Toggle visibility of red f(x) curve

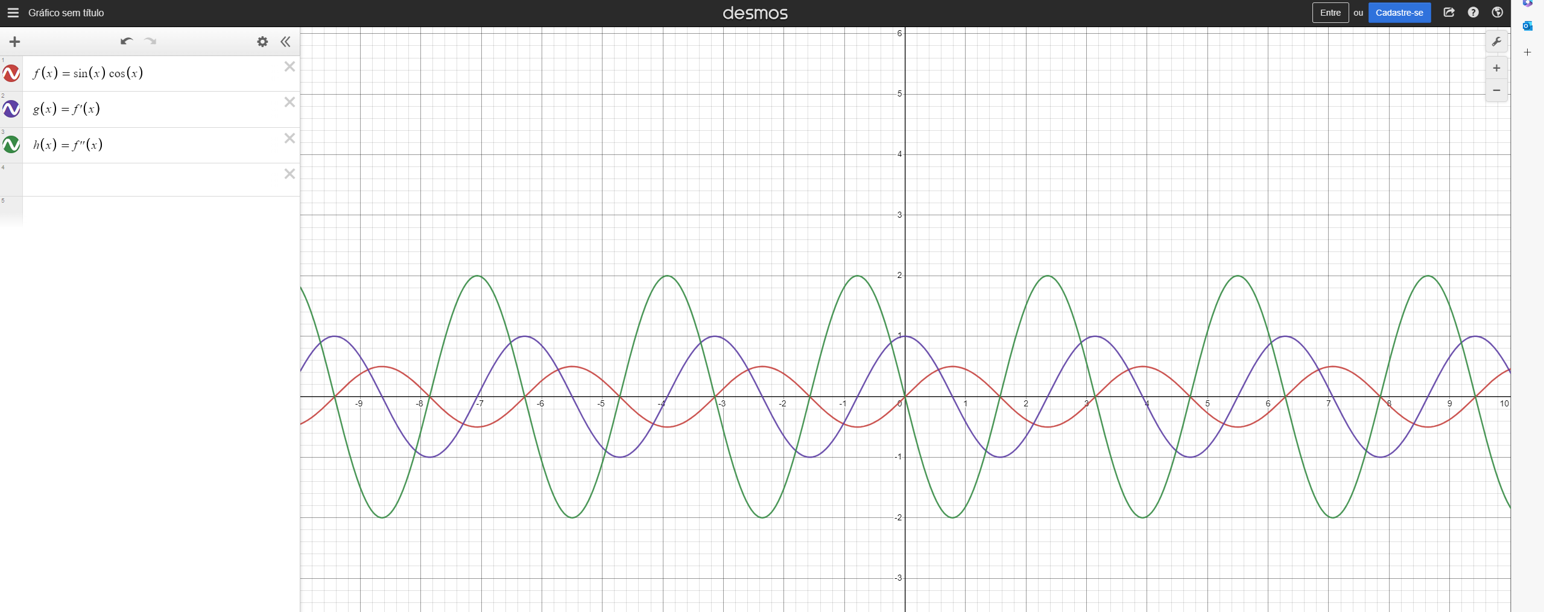(11, 74)
